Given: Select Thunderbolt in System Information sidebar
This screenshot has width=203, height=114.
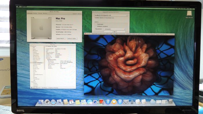Looking at the screenshot, I should (x=36, y=79).
